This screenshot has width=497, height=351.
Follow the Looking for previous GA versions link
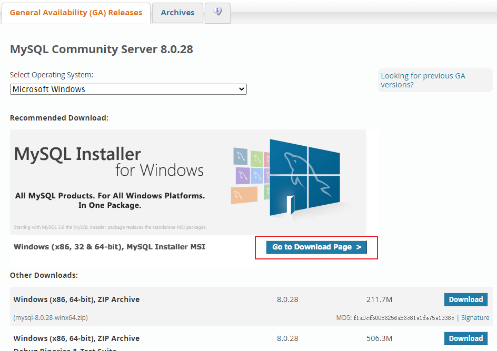coord(423,80)
